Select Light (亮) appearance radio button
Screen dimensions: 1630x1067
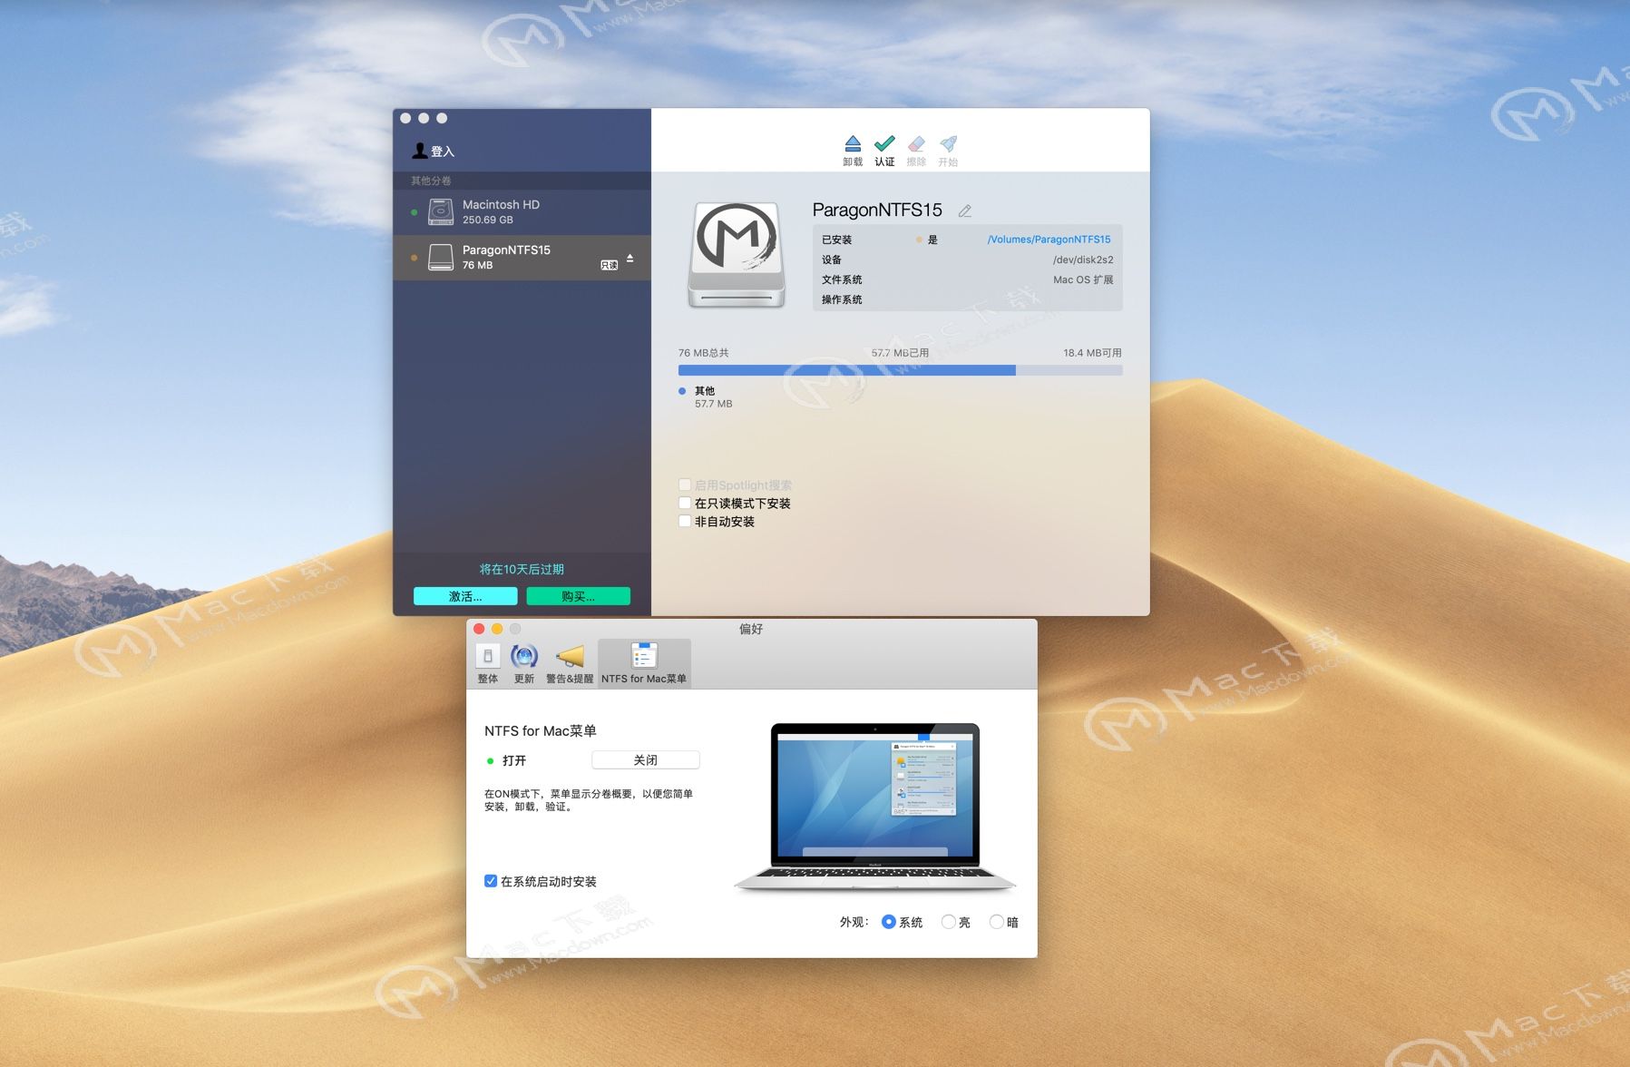[x=949, y=922]
